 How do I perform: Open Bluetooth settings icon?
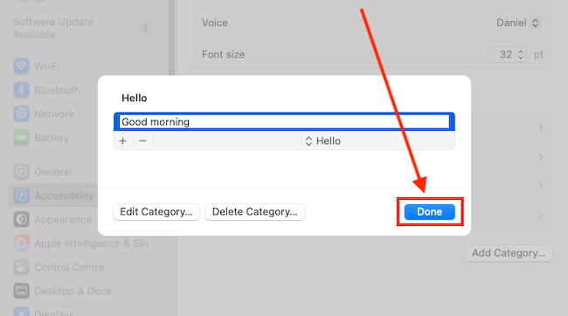click(21, 90)
